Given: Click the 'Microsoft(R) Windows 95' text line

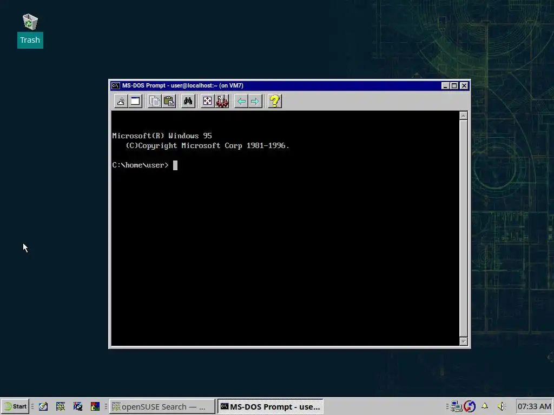Looking at the screenshot, I should [162, 136].
